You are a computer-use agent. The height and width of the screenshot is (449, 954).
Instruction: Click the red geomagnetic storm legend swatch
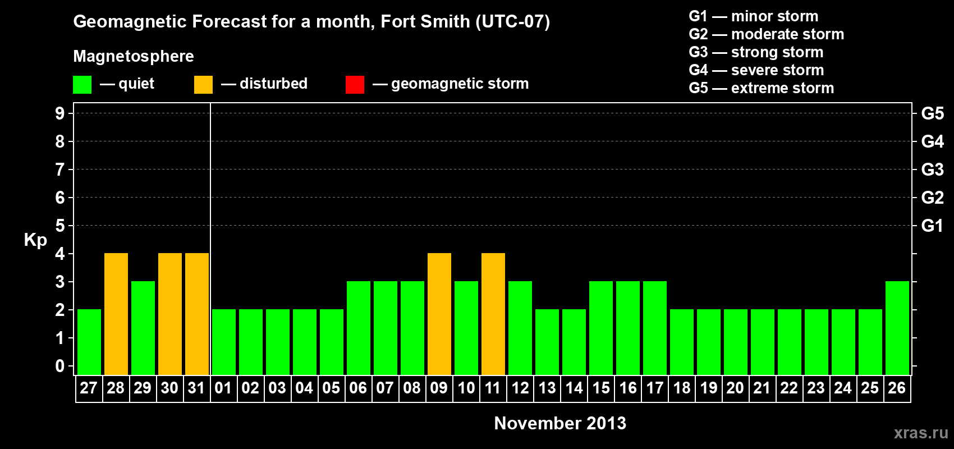coord(355,85)
